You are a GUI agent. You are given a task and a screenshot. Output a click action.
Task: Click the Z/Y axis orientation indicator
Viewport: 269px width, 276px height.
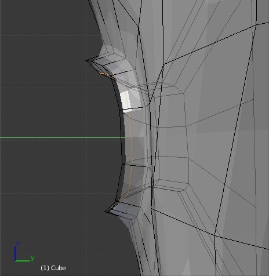24,252
